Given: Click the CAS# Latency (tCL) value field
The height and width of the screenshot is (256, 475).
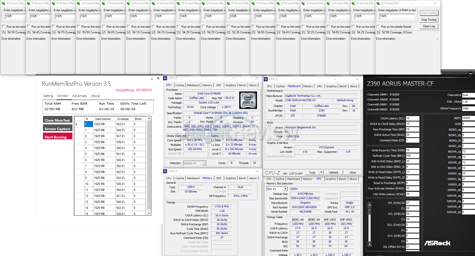Looking at the screenshot, I should (412, 118).
